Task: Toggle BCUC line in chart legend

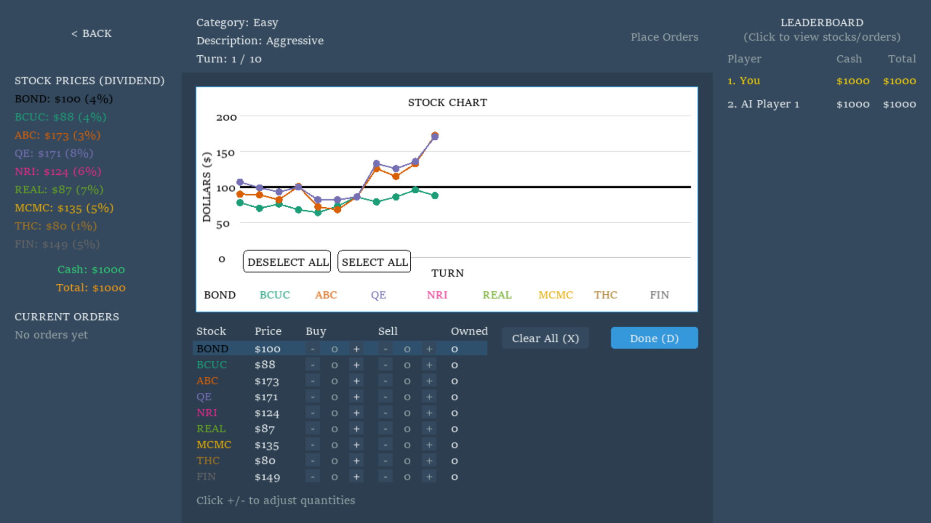Action: click(x=275, y=295)
